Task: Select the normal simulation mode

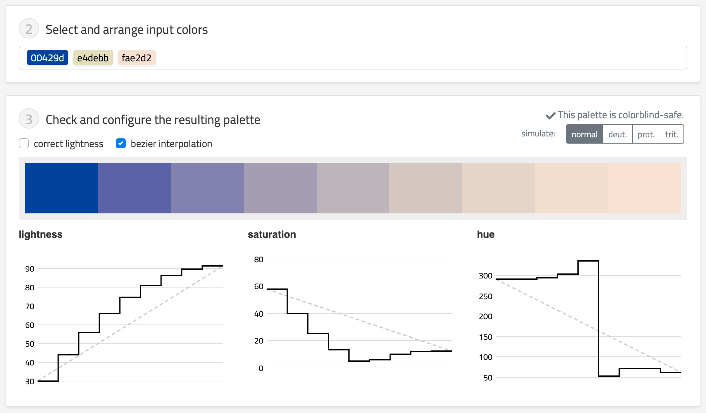Action: (584, 134)
